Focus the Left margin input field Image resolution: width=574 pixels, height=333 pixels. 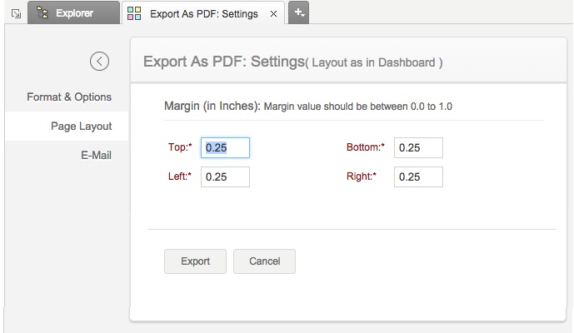[x=225, y=176]
